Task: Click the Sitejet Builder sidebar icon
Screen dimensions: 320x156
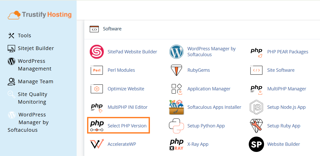Action: pos(11,49)
